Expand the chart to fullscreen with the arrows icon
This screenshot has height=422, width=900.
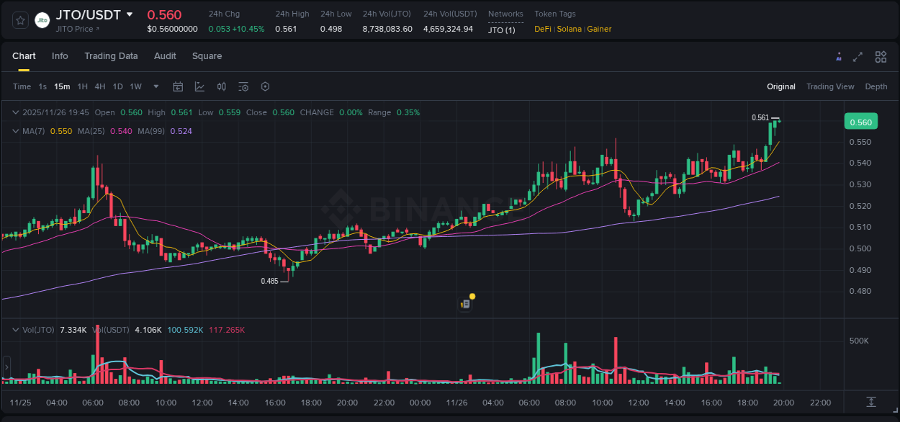(x=858, y=56)
